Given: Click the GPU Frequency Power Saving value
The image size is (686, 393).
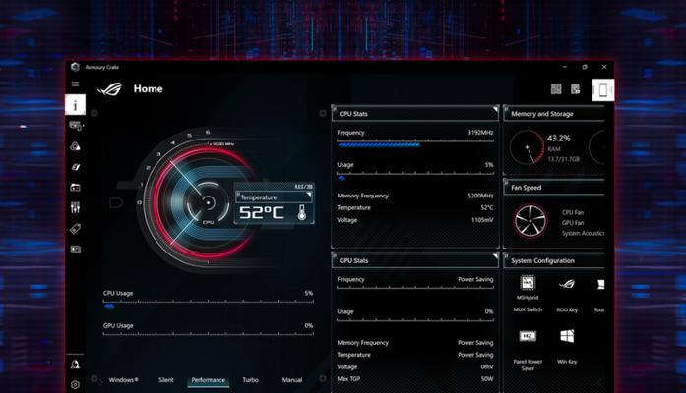Looking at the screenshot, I should pos(475,279).
